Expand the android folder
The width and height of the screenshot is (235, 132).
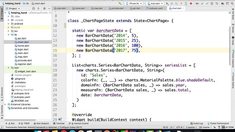8,23
